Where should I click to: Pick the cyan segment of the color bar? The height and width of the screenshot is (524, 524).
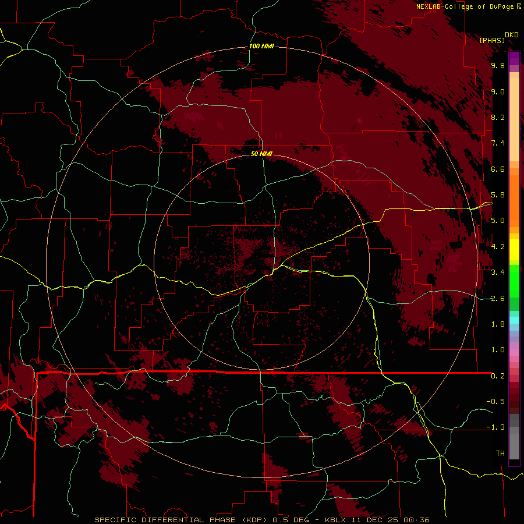coord(514,320)
